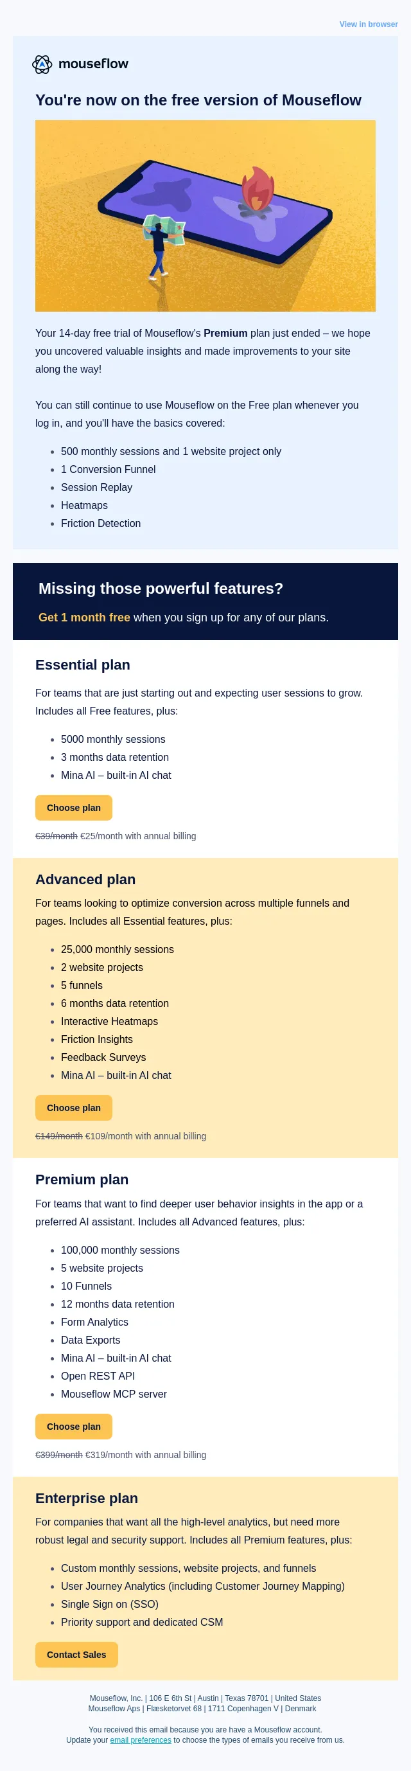The image size is (411, 1771).
Task: Choose the Premium plan button
Action: (x=74, y=1427)
